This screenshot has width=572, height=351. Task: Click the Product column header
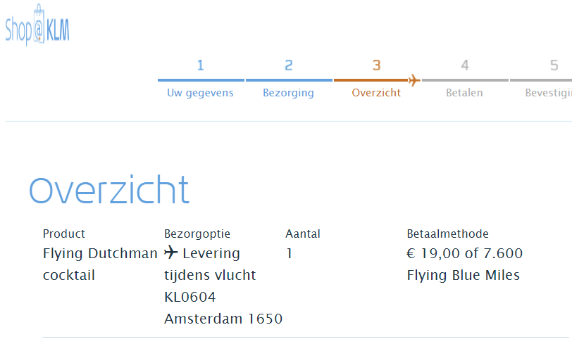(63, 234)
